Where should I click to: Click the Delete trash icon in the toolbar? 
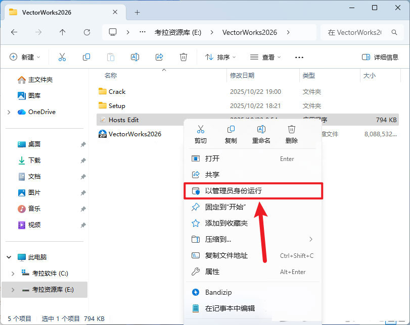(184, 57)
